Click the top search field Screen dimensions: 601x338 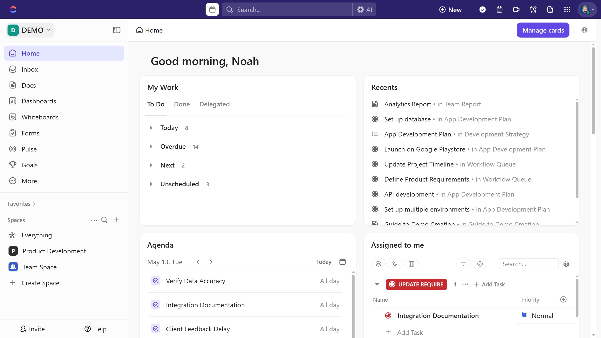[x=287, y=10]
